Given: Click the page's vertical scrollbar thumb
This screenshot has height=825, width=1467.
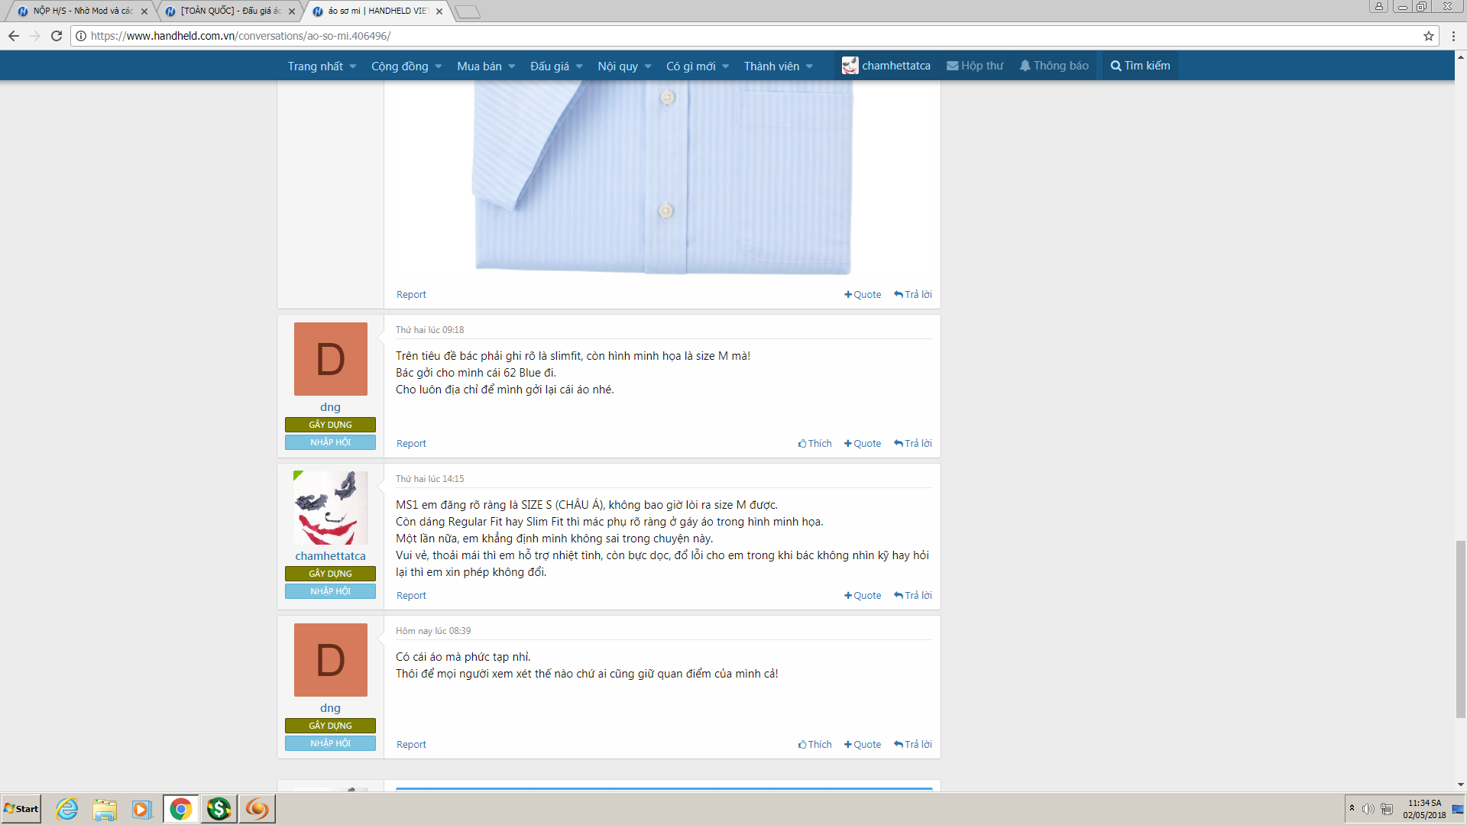Looking at the screenshot, I should click(1461, 629).
